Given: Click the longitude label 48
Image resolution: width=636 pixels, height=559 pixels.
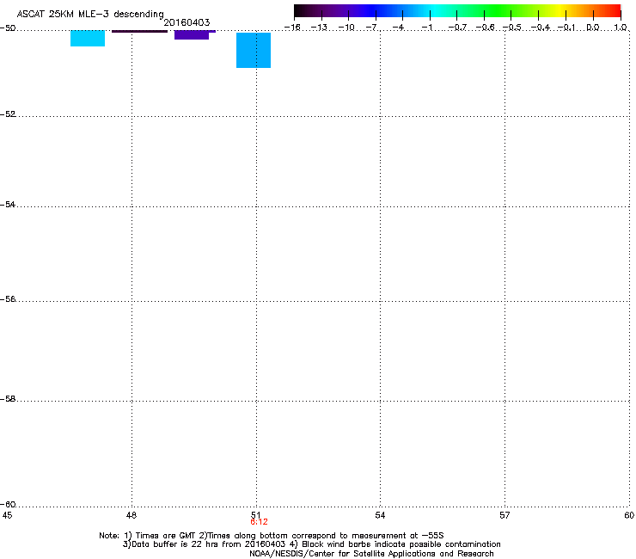Looking at the screenshot, I should click(x=131, y=515).
